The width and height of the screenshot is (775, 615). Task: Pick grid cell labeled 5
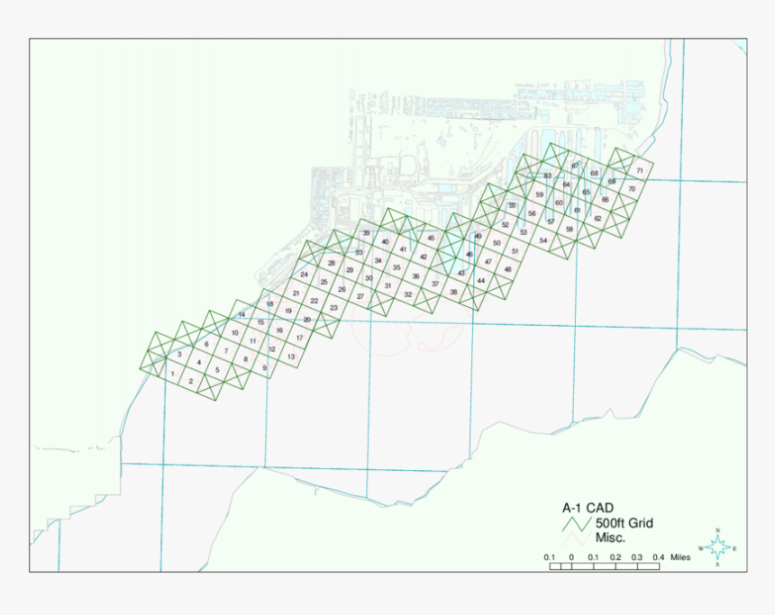pyautogui.click(x=217, y=369)
